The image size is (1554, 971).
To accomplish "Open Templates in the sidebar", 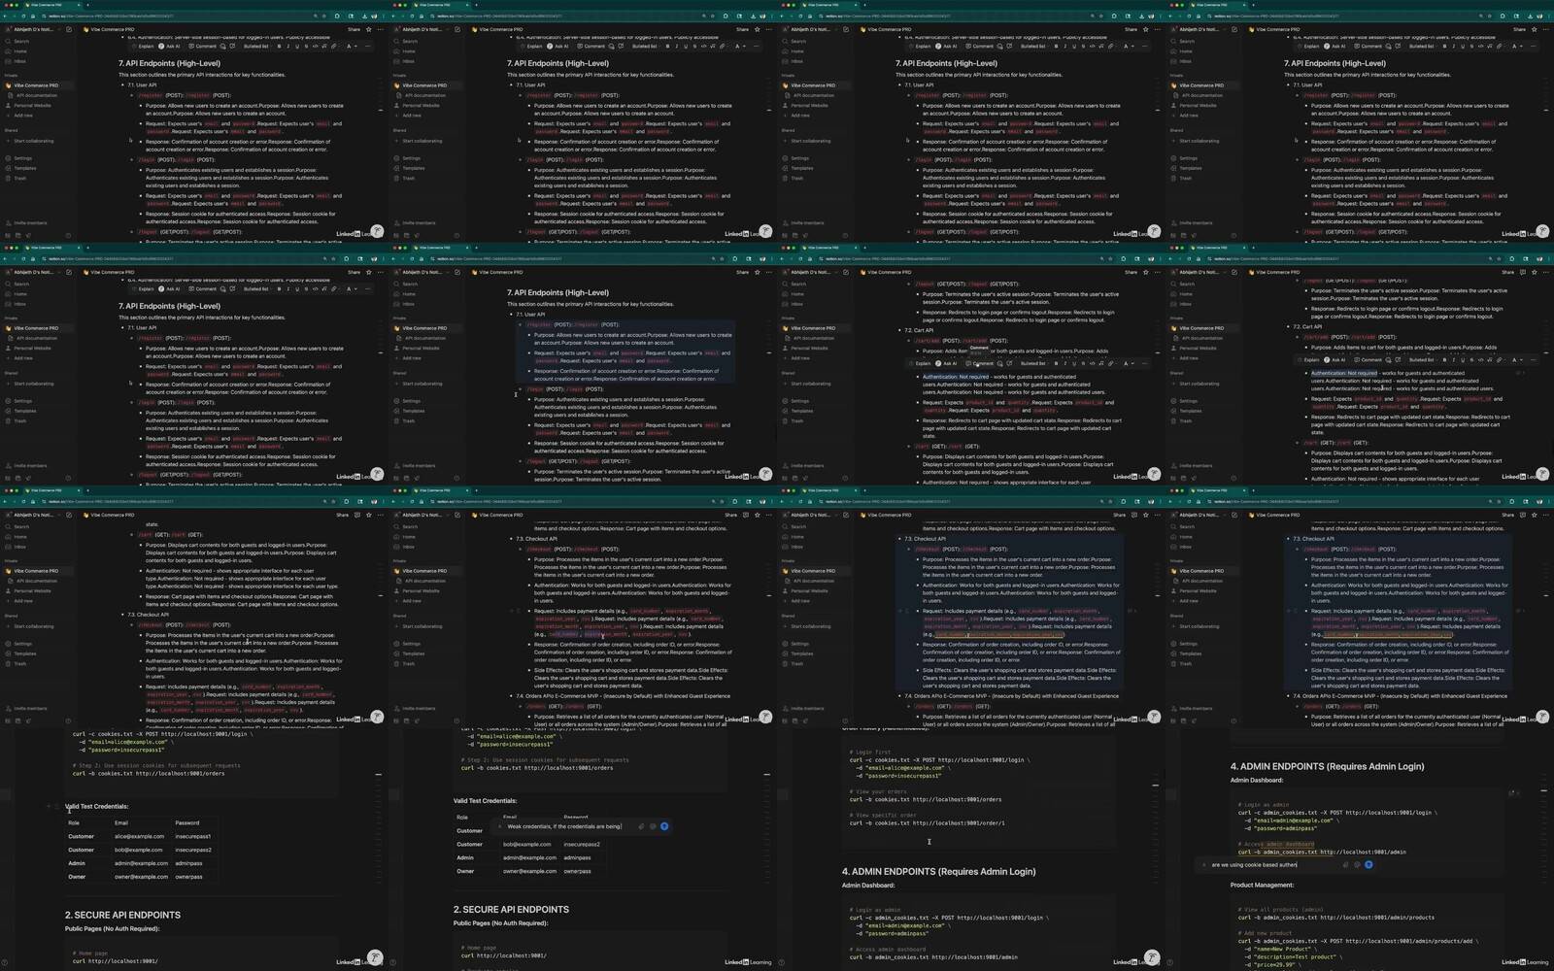I will 25,168.
